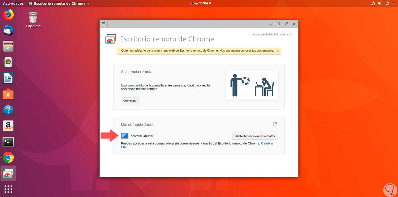Click the Asistencia remota heading
This screenshot has width=398, height=197.
point(137,72)
